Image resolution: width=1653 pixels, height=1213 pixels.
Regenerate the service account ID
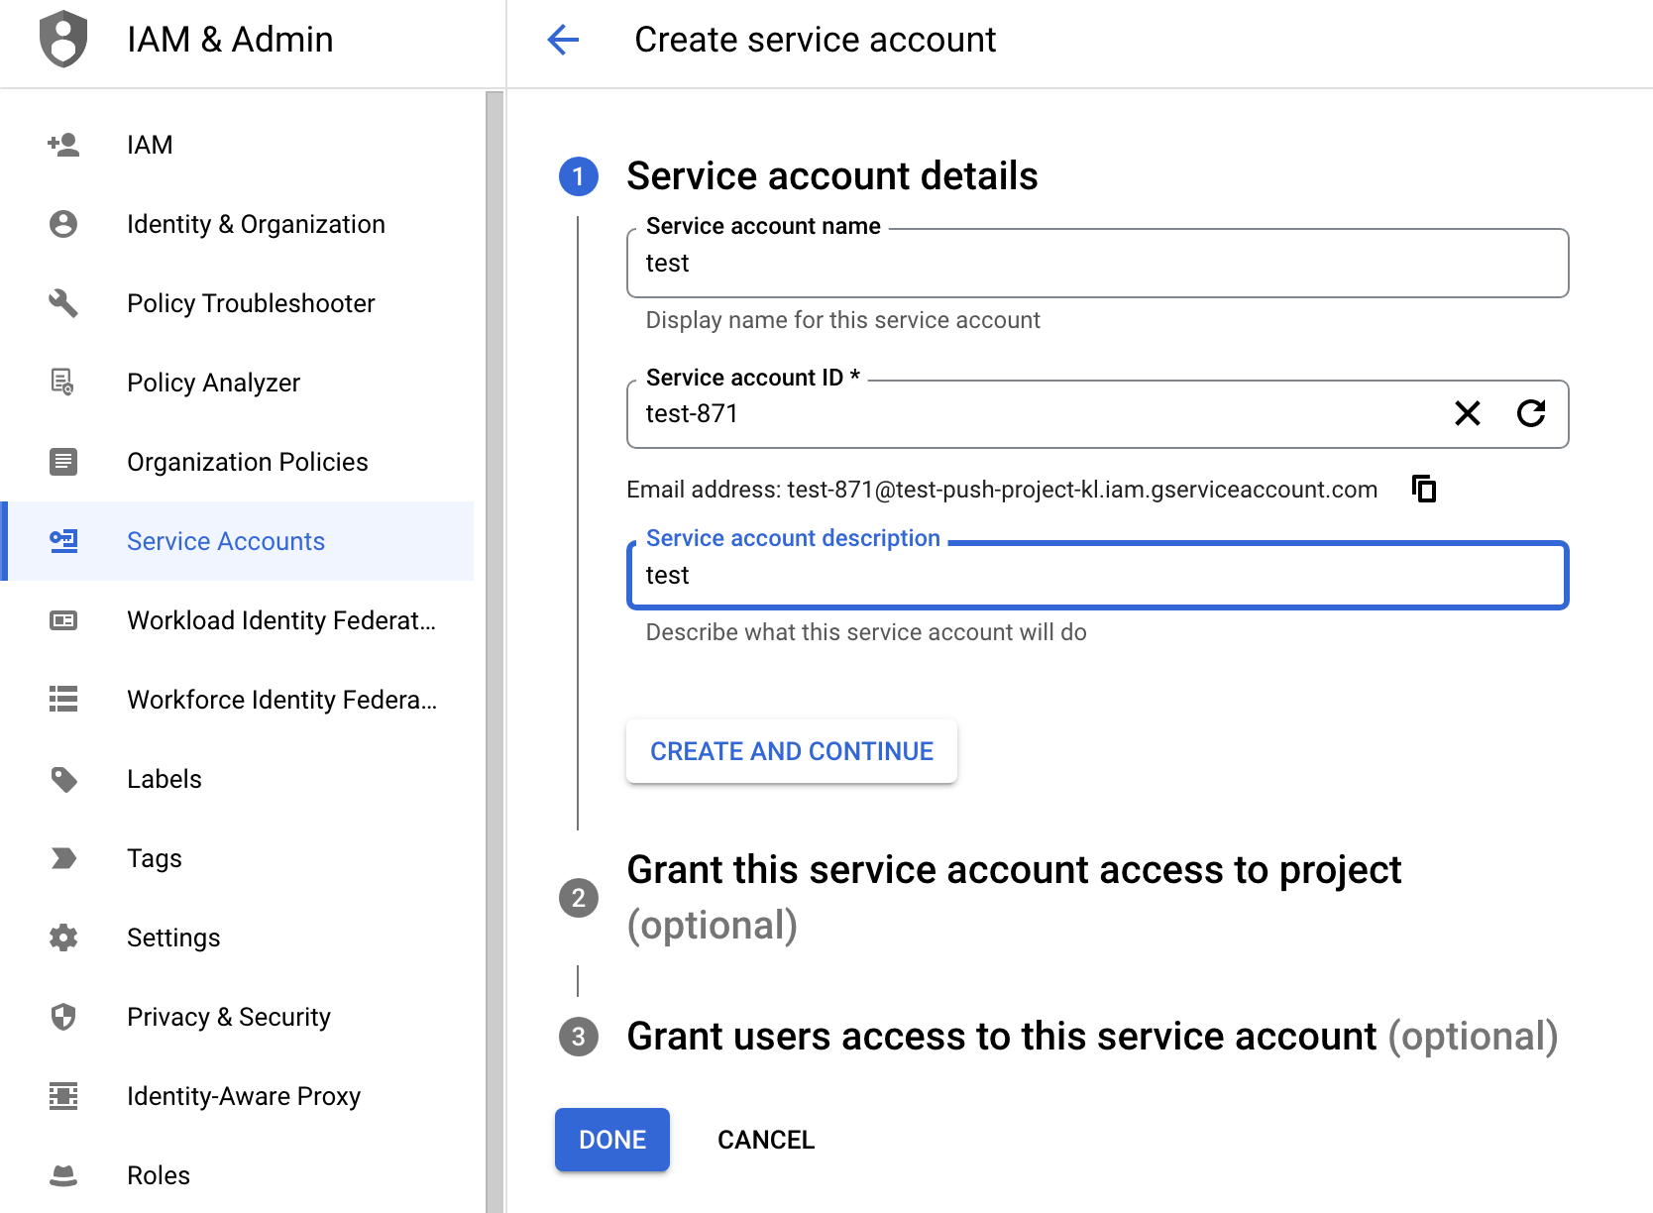pos(1531,414)
